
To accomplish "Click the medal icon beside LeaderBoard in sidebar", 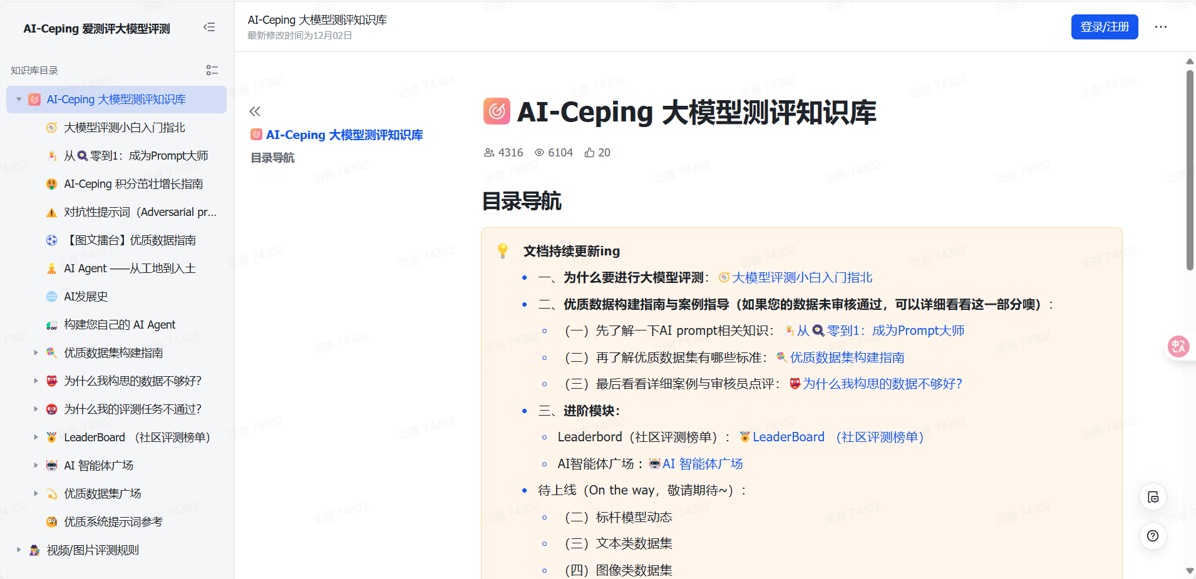I will coord(52,438).
